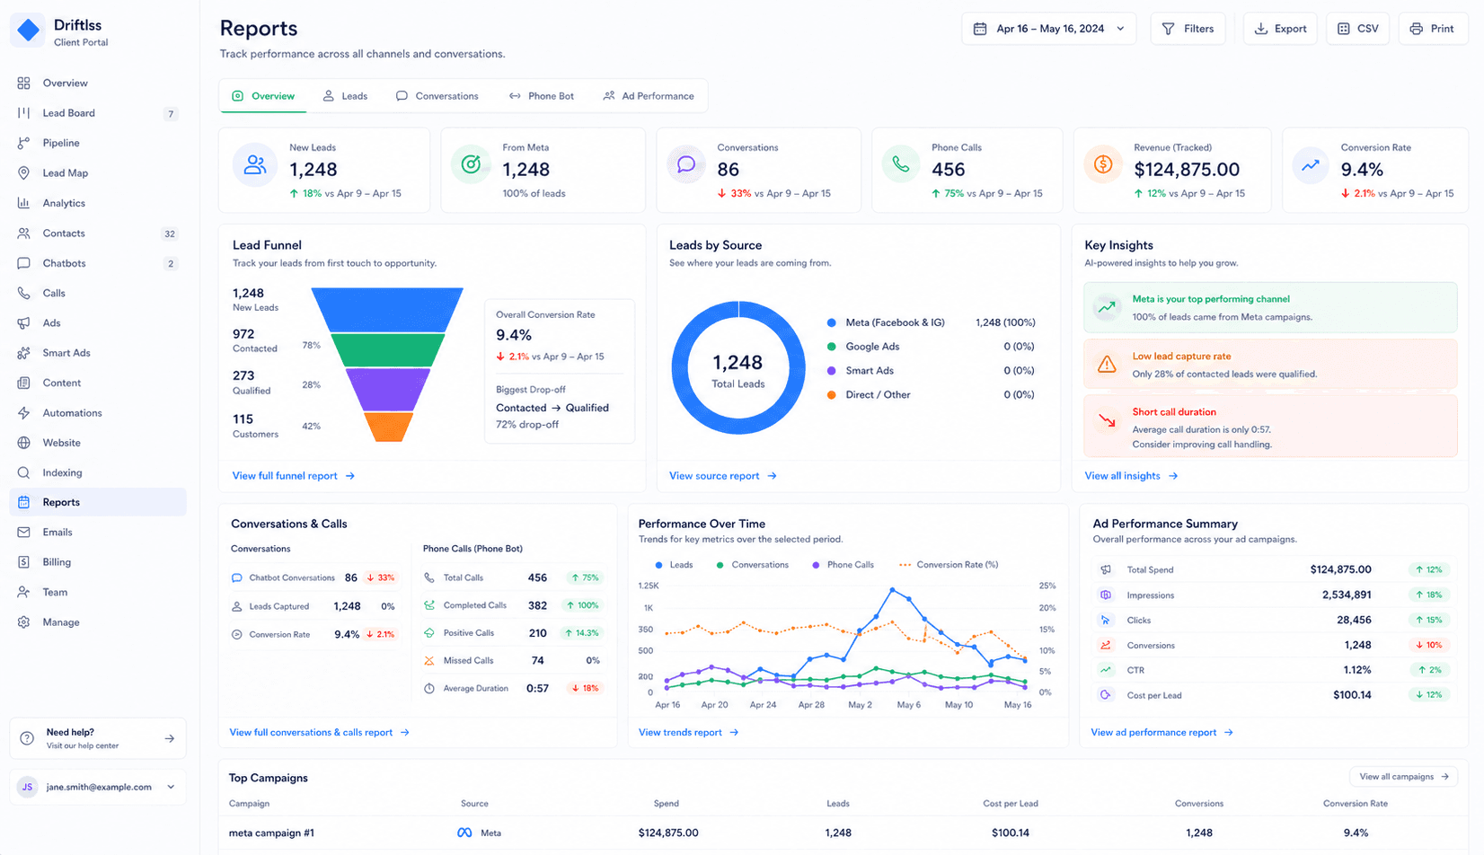1484x855 pixels.
Task: Click the Print button
Action: (x=1432, y=29)
